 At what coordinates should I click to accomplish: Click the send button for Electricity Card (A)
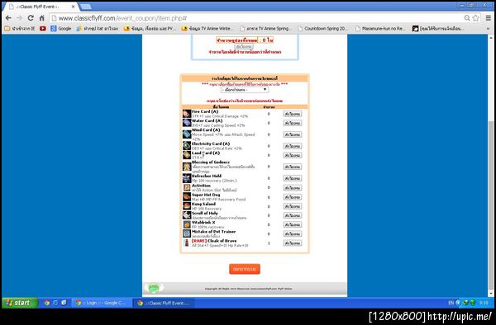pyautogui.click(x=293, y=146)
